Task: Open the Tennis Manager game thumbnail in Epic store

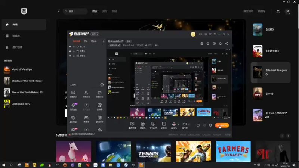Action: click(153, 151)
